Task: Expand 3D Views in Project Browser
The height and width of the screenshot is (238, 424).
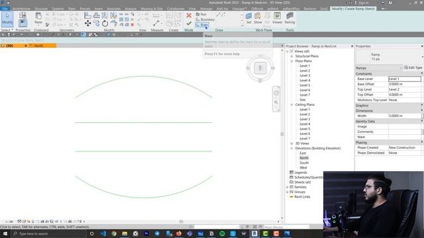Action: pyautogui.click(x=291, y=143)
